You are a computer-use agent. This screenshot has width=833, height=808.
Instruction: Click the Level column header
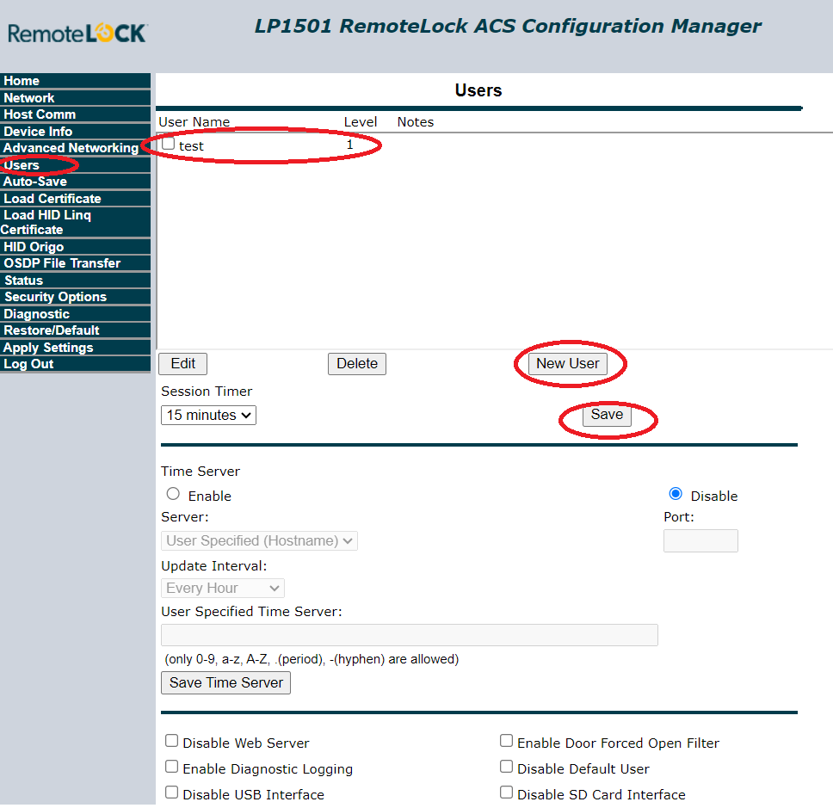coord(361,122)
